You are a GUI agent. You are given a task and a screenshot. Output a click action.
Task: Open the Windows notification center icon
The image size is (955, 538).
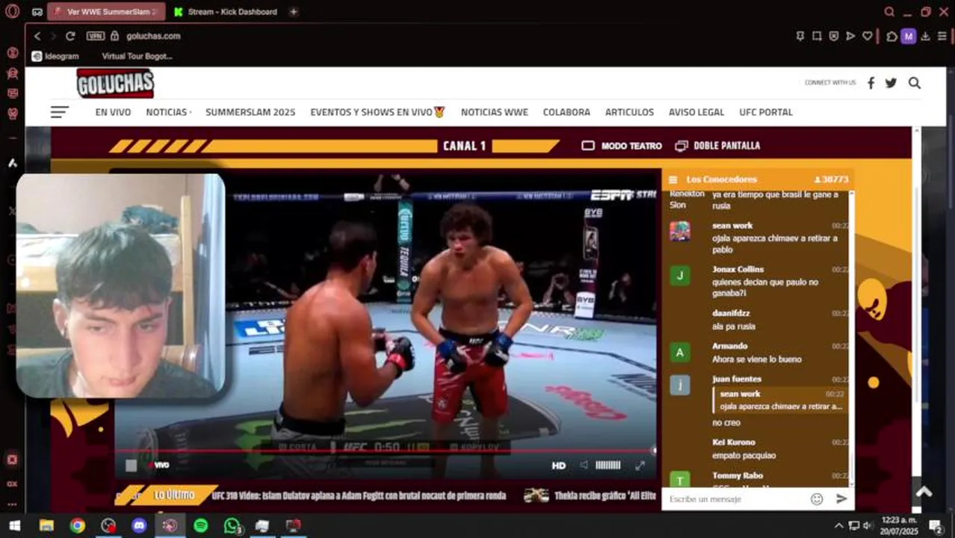[x=935, y=526]
